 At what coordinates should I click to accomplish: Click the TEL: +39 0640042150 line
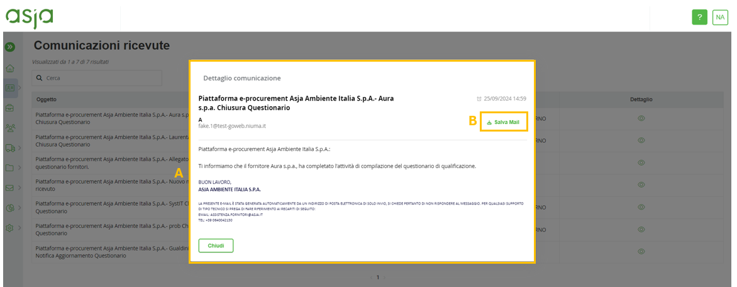point(215,220)
